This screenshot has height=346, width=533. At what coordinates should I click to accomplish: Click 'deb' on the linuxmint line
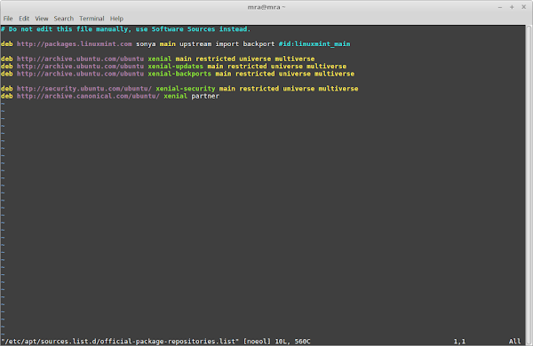click(x=7, y=43)
